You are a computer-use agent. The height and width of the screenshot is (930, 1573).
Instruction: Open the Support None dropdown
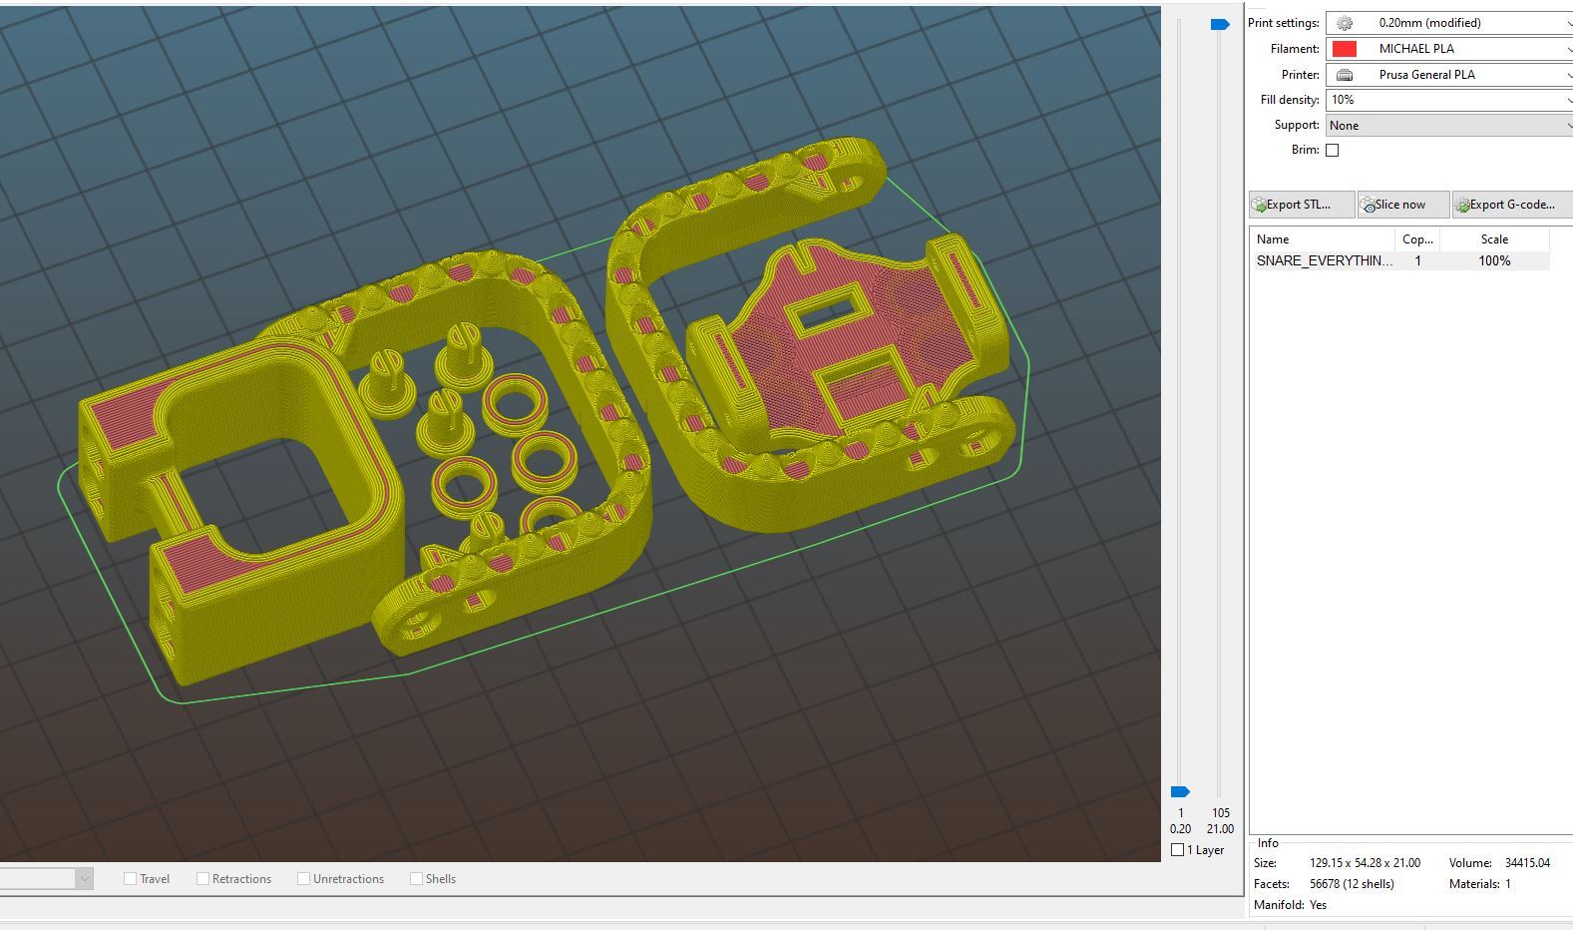click(x=1448, y=126)
